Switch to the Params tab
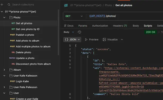The width and height of the screenshot is (163, 100). point(83,26)
